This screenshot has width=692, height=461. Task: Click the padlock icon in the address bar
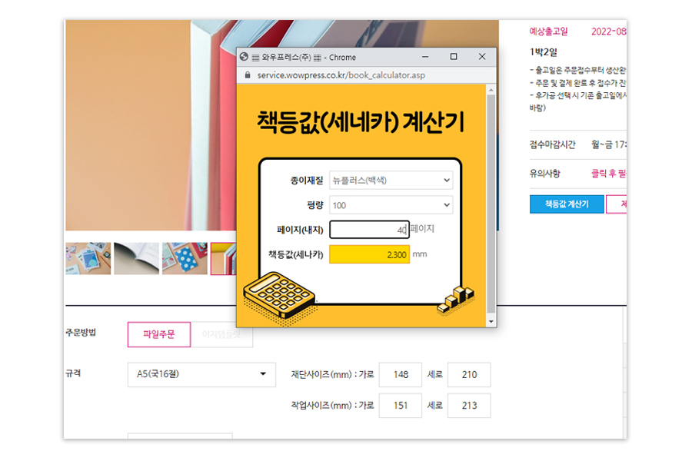[248, 75]
